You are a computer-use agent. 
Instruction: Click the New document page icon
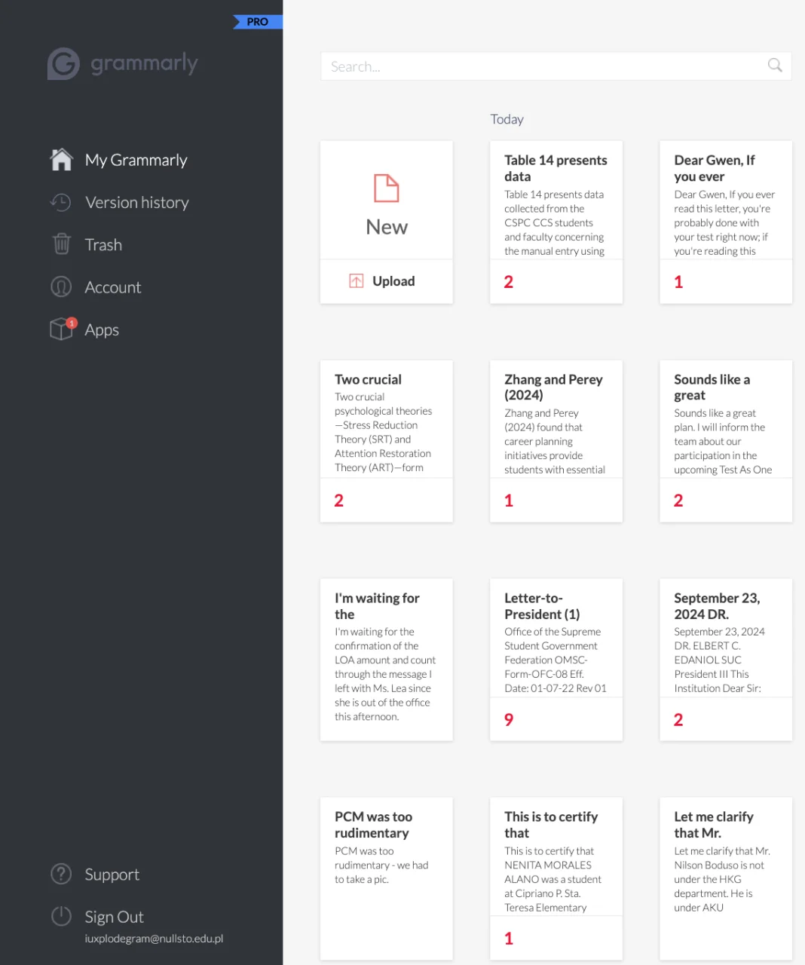point(387,188)
